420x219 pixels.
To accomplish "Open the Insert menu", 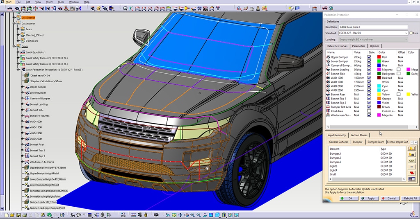I will [49, 2].
